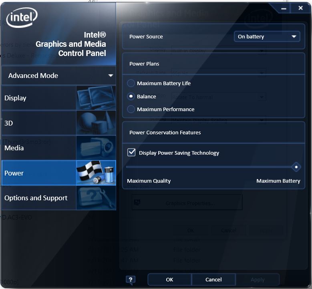Click the 3D shapes icon

pos(96,123)
